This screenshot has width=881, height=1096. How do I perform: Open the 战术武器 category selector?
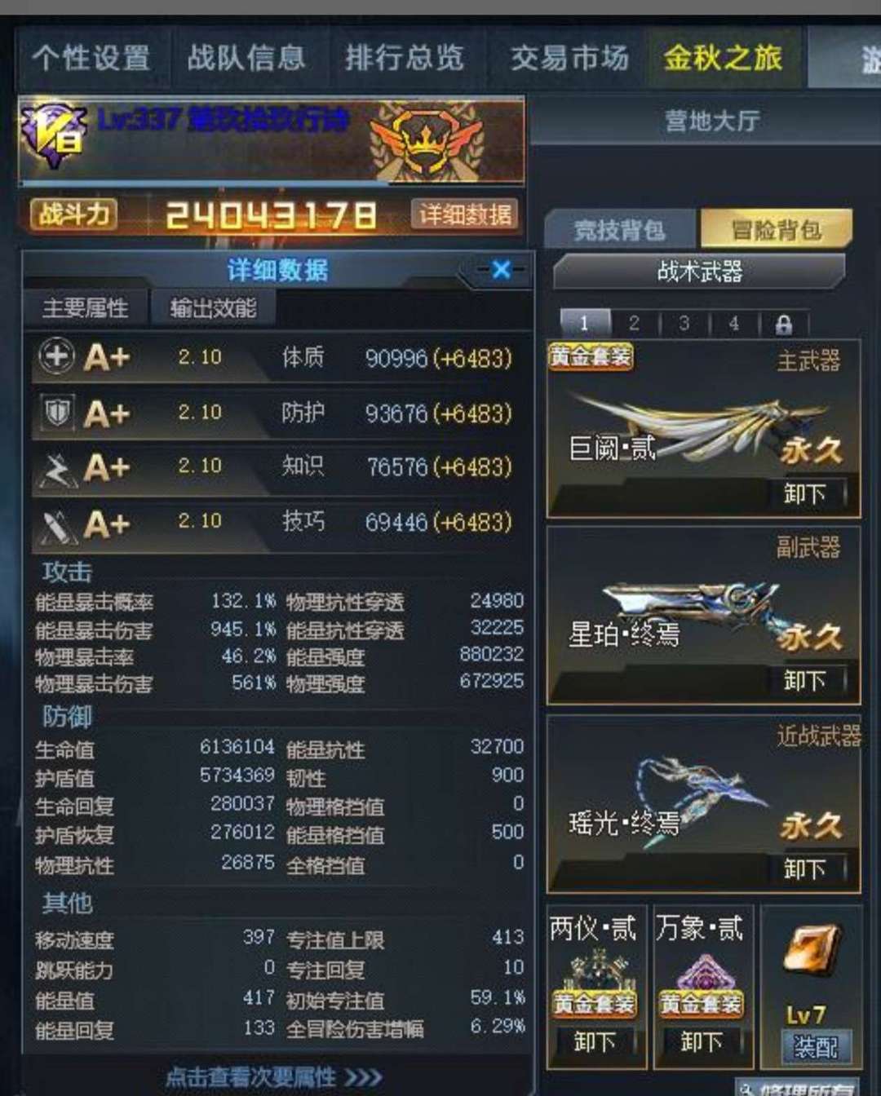pyautogui.click(x=699, y=272)
